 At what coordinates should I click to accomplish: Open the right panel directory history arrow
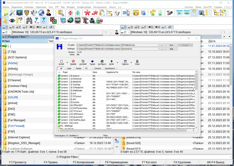[x=230, y=37]
